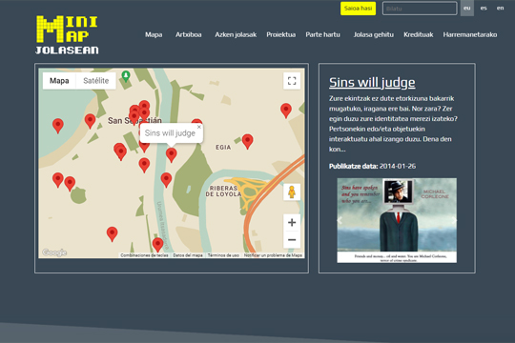
Task: Focus the Bilatu search field
Action: [420, 9]
